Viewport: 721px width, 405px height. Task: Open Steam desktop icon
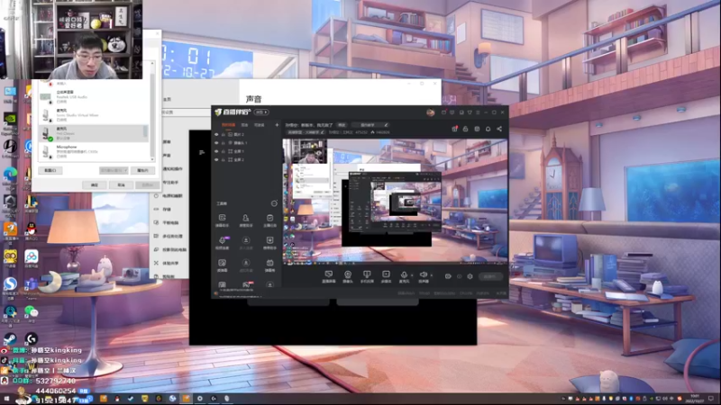coord(10,339)
